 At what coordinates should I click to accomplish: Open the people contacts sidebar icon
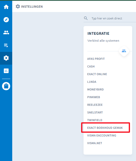[x=6, y=32]
